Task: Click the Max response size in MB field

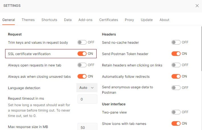Action: (87, 127)
